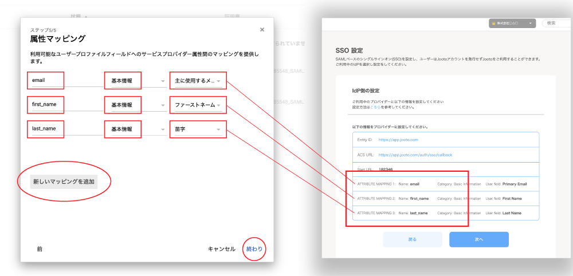Click 戻る button on SSO settings page
This screenshot has width=573, height=276.
click(x=413, y=239)
